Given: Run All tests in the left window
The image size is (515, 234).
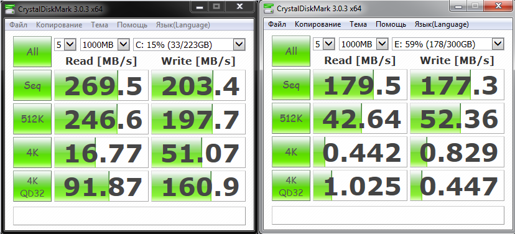Looking at the screenshot, I should tap(32, 52).
